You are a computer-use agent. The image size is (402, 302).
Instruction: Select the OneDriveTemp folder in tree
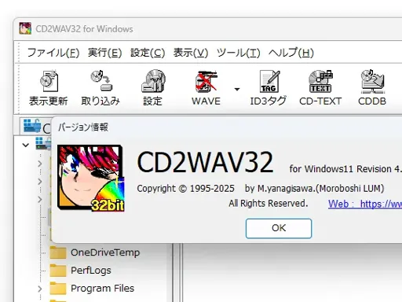point(105,252)
